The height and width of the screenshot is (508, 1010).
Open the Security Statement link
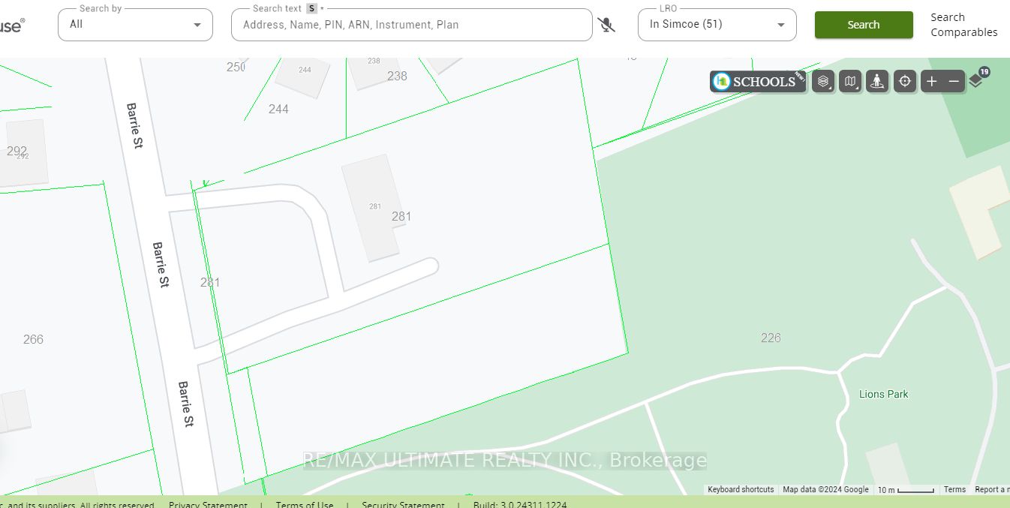click(403, 505)
